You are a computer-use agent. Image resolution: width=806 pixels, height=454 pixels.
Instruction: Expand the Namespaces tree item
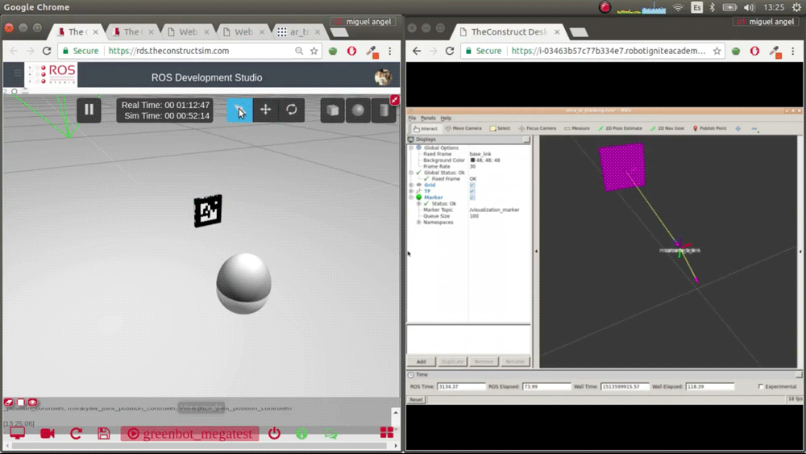tap(418, 223)
